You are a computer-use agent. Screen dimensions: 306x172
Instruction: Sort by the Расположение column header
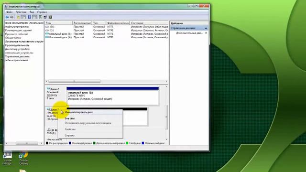point(82,23)
